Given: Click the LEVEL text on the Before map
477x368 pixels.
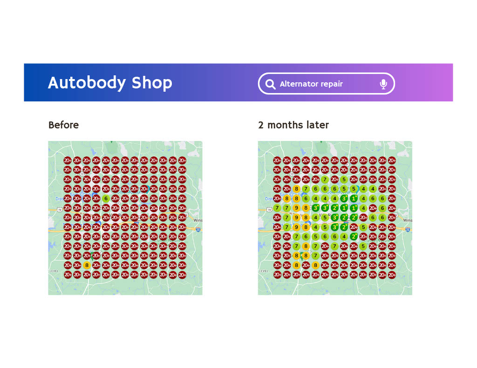Looking at the screenshot, I should [x=54, y=271].
